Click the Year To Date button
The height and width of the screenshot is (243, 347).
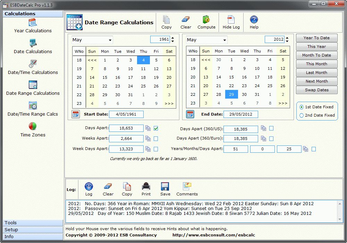pyautogui.click(x=316, y=38)
